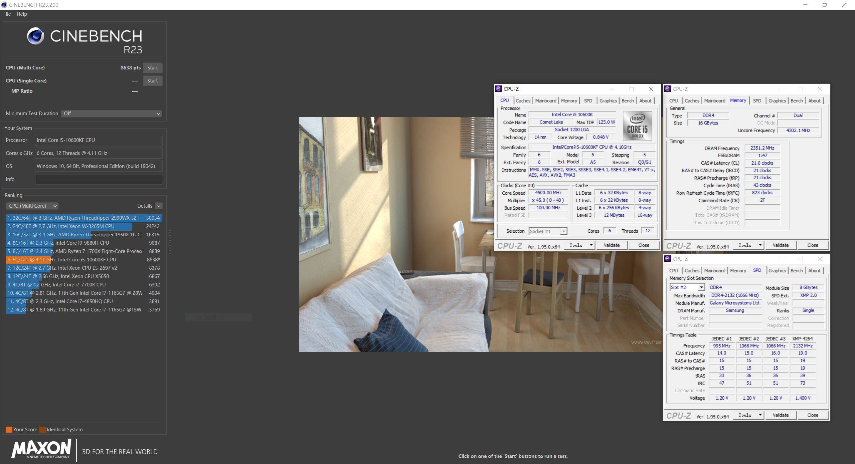Select the Xeon W-3265M ranking row
Image resolution: width=855 pixels, height=464 pixels.
click(x=83, y=226)
